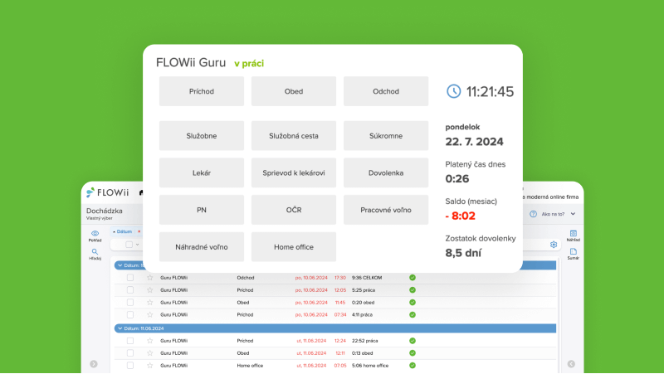
Task: Click the green check on the 5:25 práca row
Action: (413, 289)
